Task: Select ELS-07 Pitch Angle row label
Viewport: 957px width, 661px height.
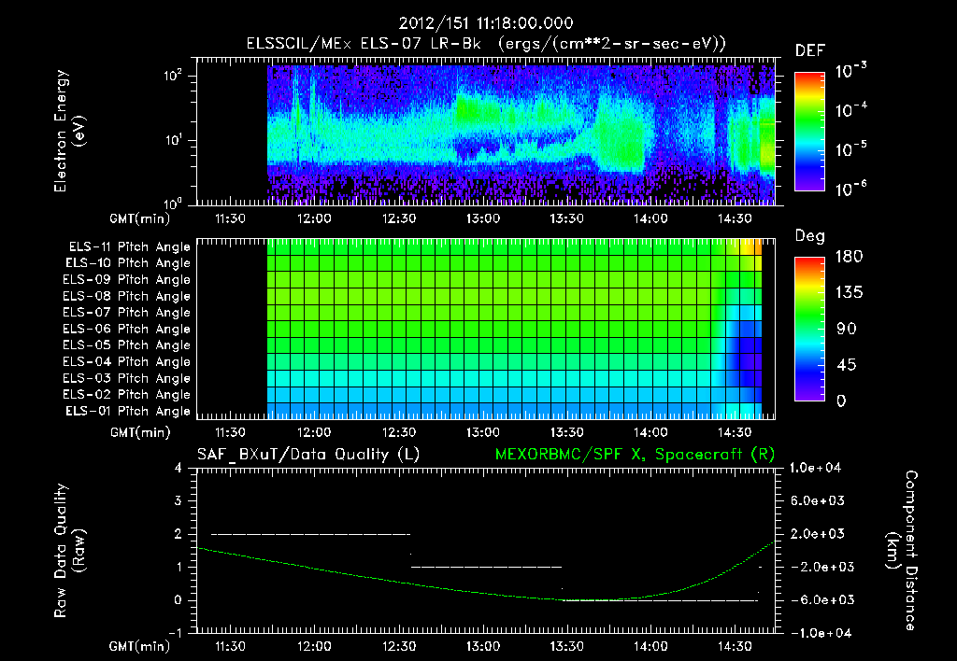Action: pyautogui.click(x=126, y=313)
